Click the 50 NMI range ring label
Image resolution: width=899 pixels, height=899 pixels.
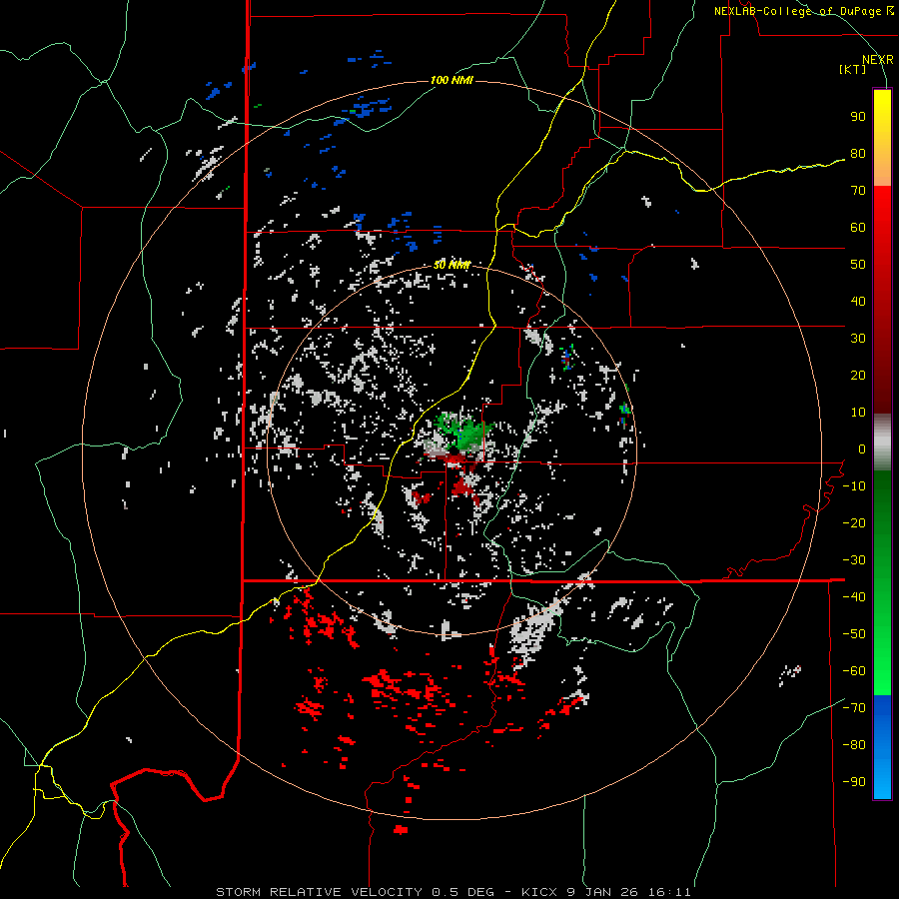coord(451,265)
